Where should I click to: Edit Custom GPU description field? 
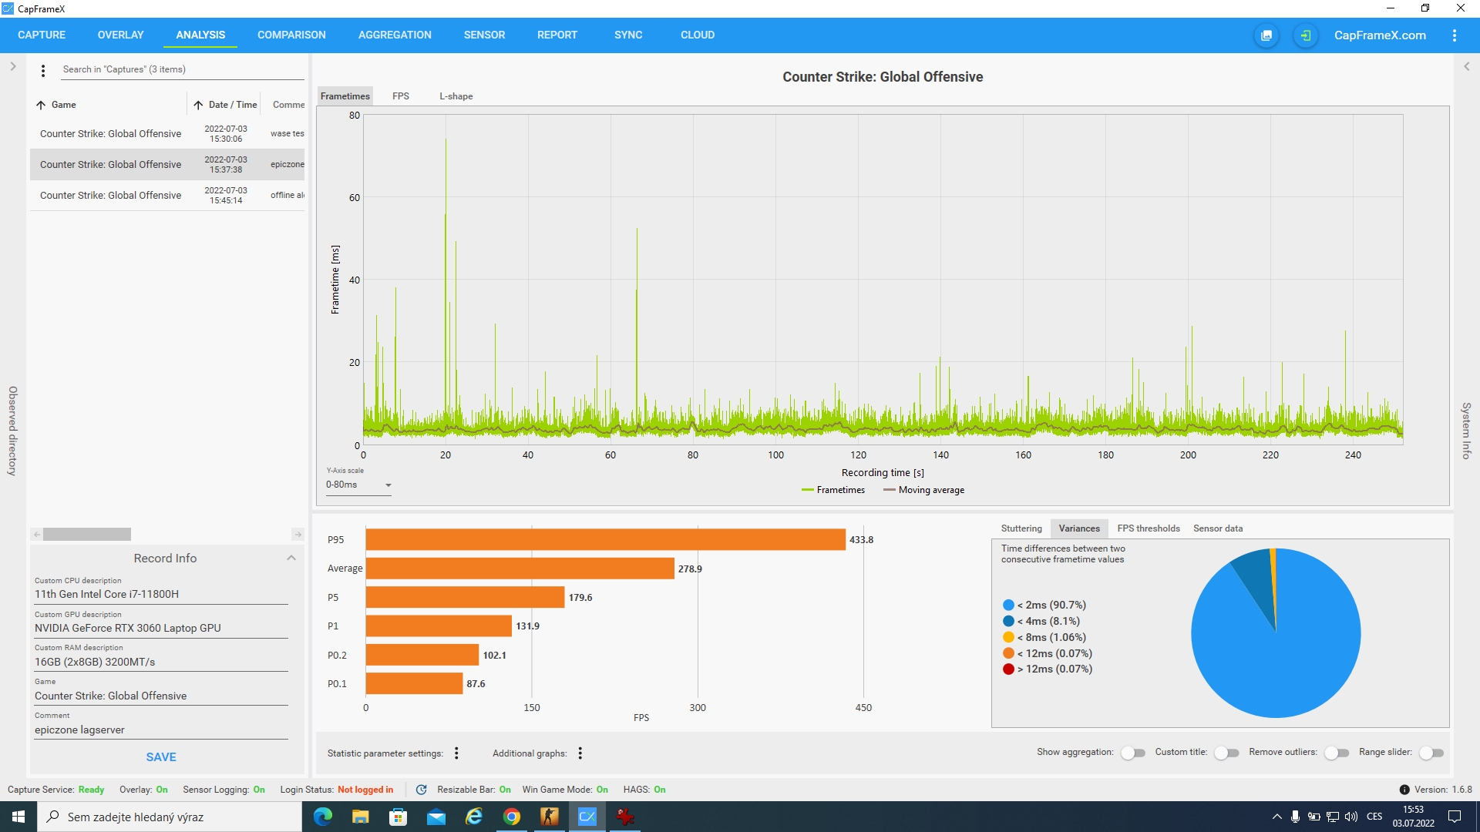coord(161,628)
